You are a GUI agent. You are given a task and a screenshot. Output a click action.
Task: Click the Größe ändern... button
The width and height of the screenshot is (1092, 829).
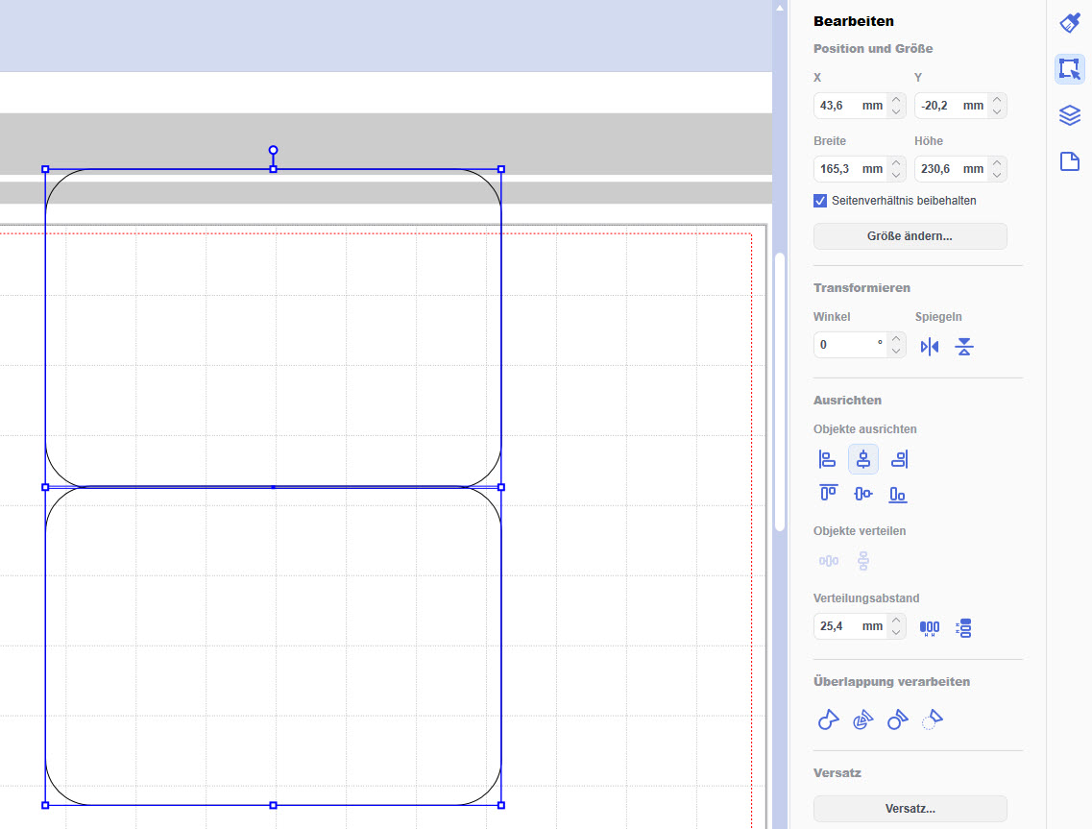[x=910, y=236]
